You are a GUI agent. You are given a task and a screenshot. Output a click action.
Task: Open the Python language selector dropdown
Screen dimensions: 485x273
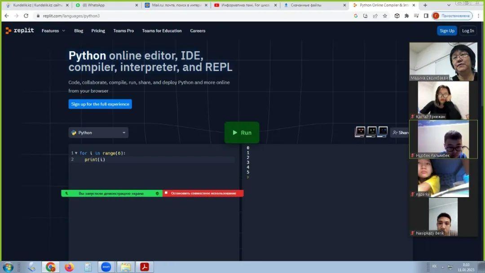pos(98,132)
